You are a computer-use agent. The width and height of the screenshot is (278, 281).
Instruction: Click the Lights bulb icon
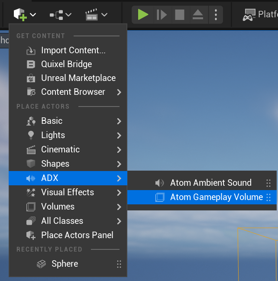coord(31,135)
